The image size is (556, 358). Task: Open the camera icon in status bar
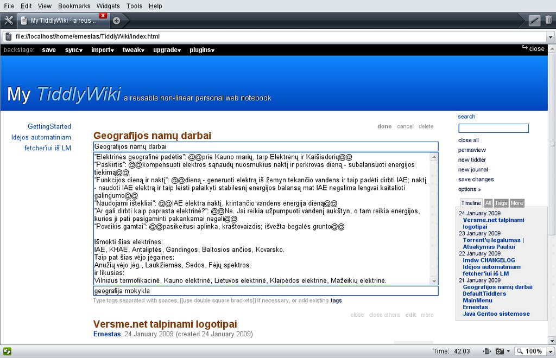click(x=500, y=351)
